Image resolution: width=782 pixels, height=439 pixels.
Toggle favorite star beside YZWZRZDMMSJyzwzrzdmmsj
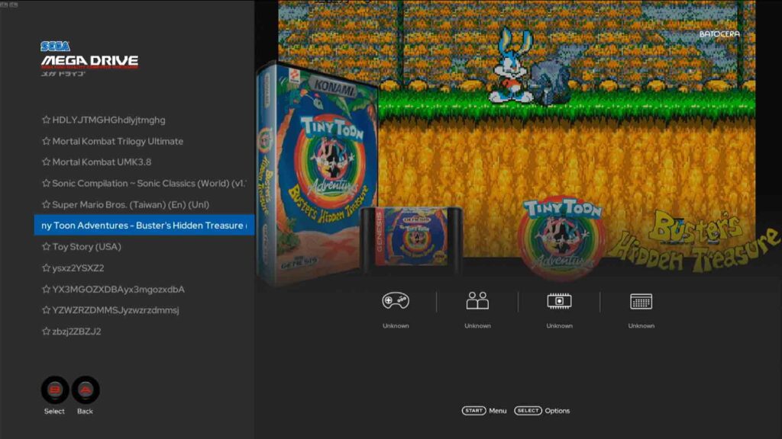47,310
